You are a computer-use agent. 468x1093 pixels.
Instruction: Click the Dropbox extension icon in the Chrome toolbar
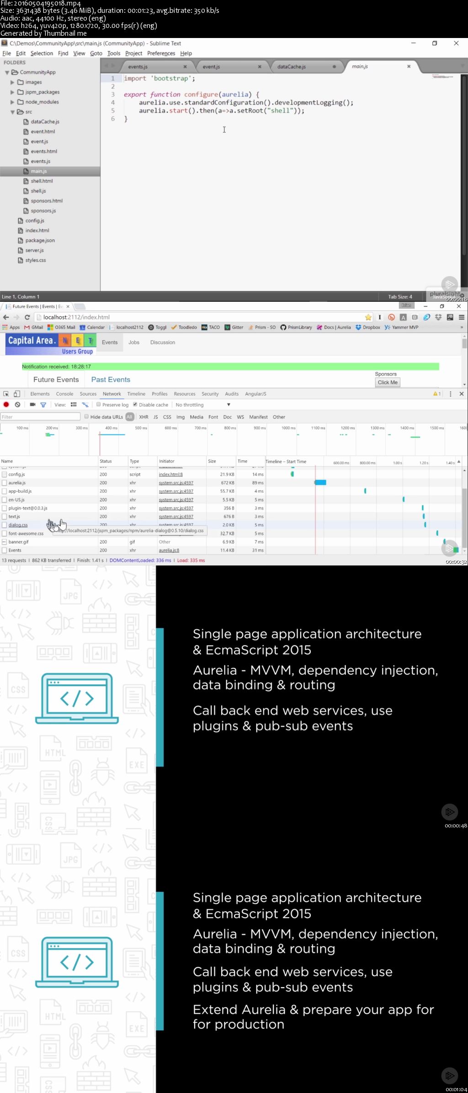(438, 317)
